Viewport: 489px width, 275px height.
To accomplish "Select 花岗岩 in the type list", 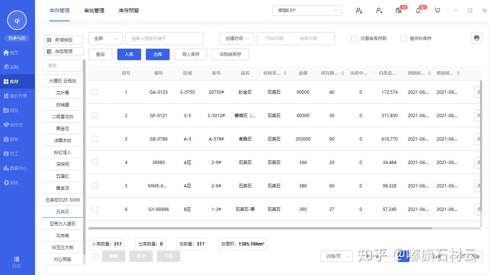I will click(x=62, y=235).
